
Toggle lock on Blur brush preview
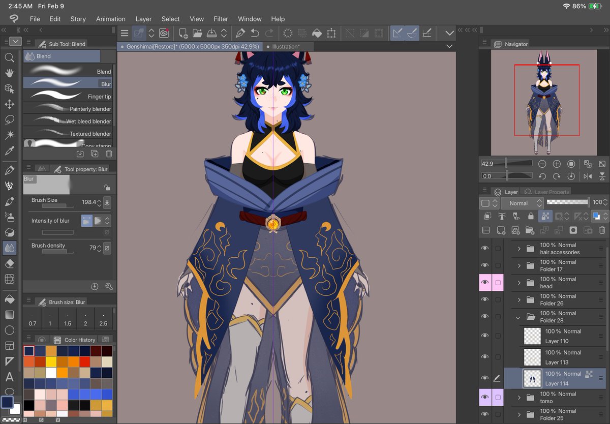[x=106, y=187]
